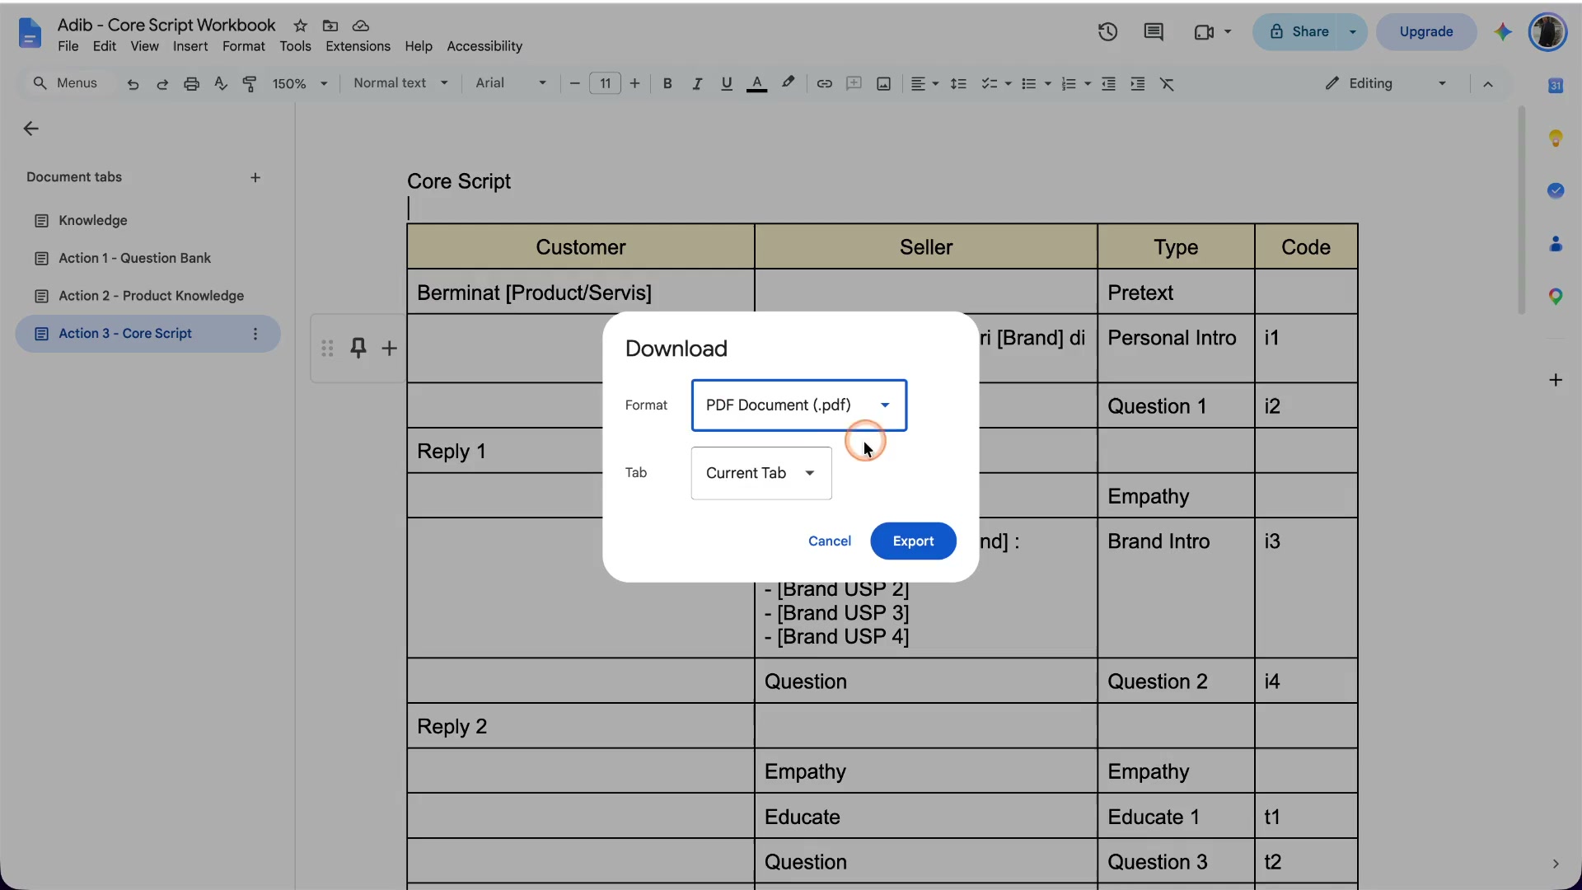Open the Google Keep lightbulb icon
Viewport: 1582px width, 890px height.
(1556, 138)
